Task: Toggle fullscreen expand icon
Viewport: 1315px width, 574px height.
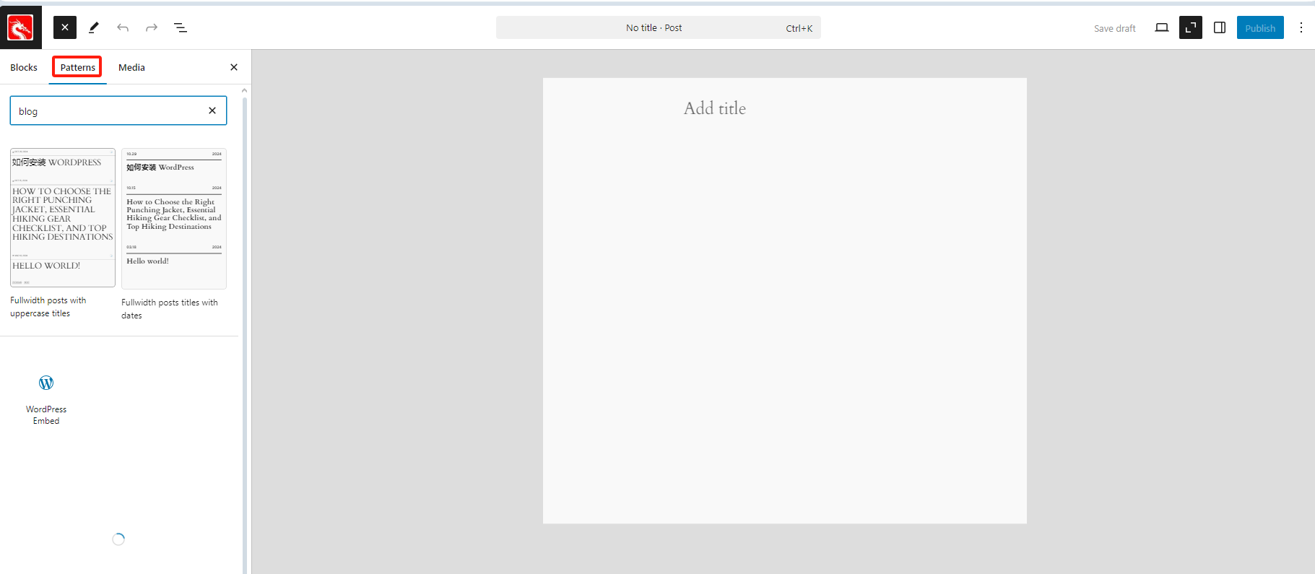Action: point(1190,28)
